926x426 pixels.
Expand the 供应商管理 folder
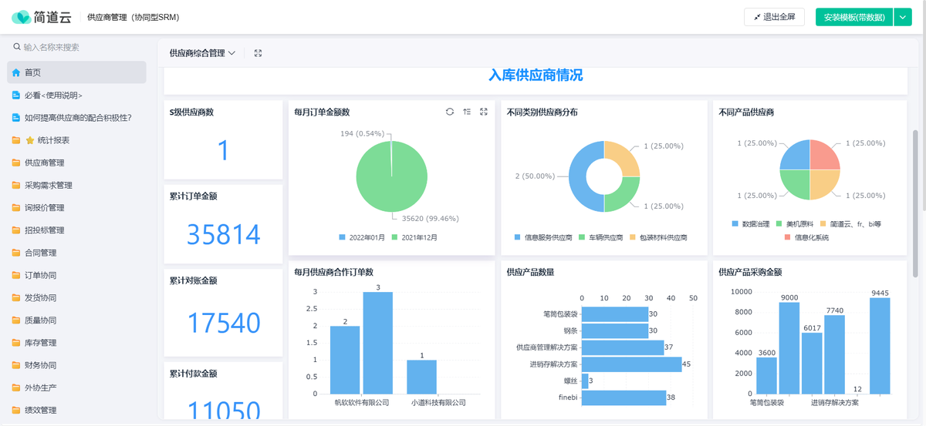tap(77, 163)
